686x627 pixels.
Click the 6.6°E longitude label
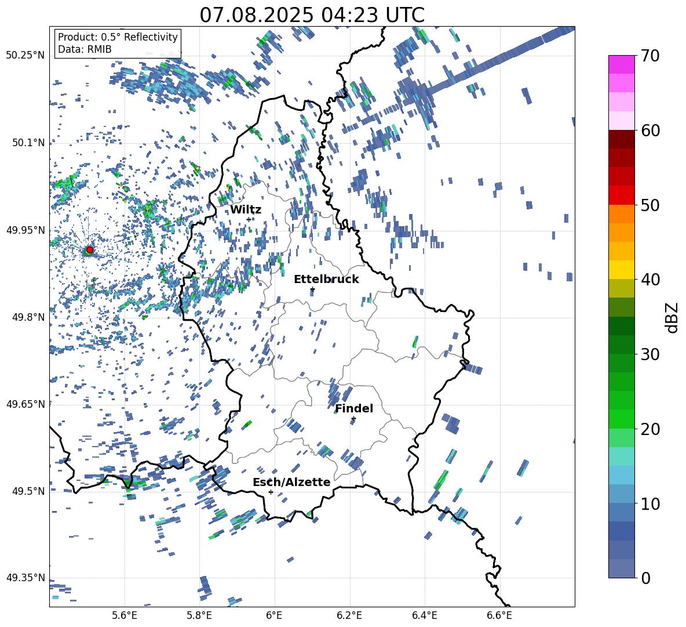click(x=499, y=615)
